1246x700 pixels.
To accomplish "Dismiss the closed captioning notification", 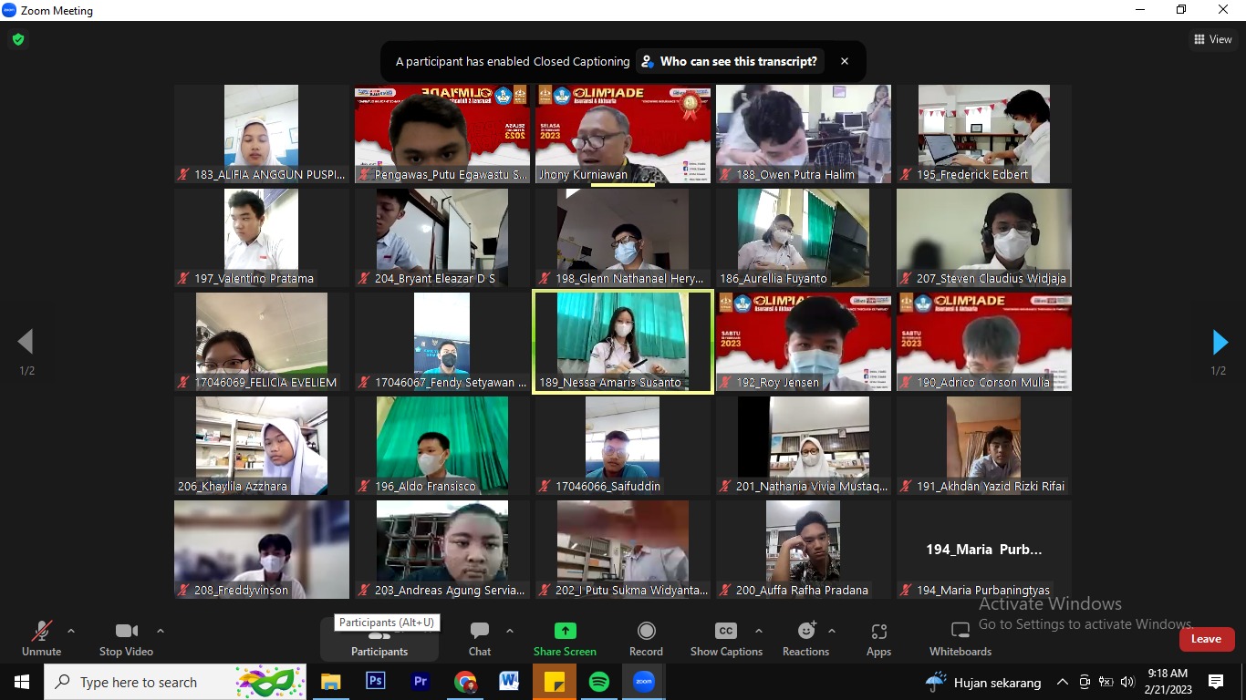I will tap(845, 61).
